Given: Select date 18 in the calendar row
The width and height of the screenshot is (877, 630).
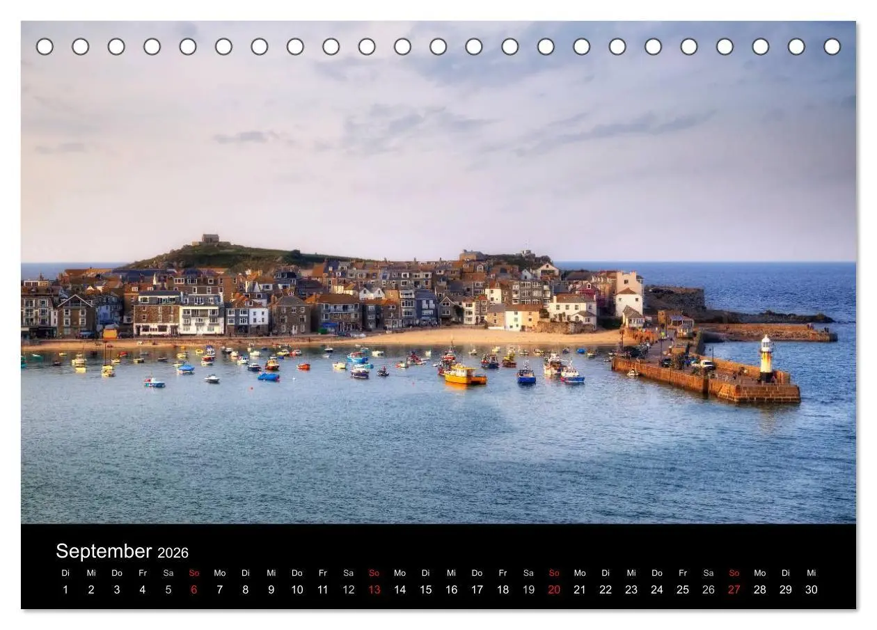Looking at the screenshot, I should [503, 590].
